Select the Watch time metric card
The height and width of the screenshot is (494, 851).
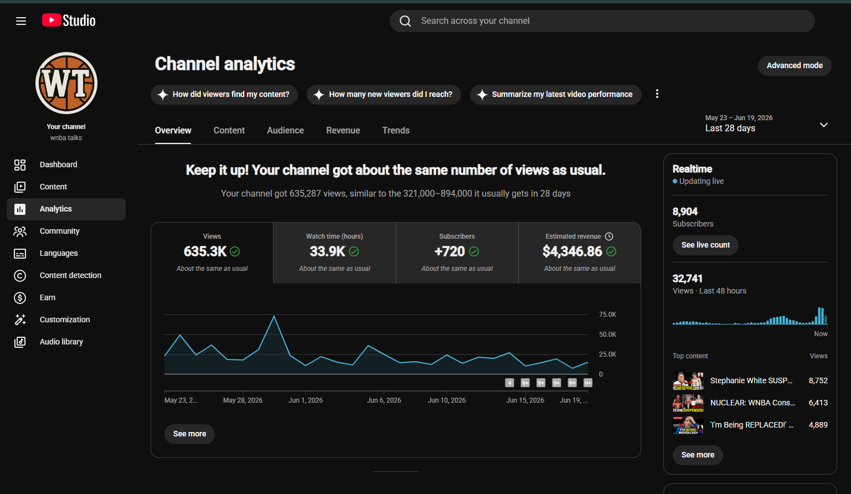(x=334, y=253)
